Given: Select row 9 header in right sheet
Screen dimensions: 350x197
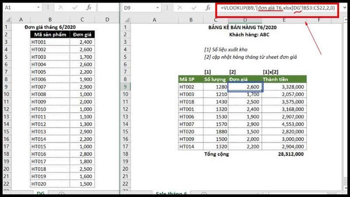Looking at the screenshot, I should [125, 86].
